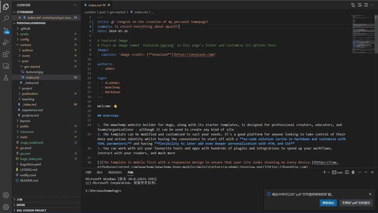
Task: Open the Extensions view
Action: coord(6,54)
